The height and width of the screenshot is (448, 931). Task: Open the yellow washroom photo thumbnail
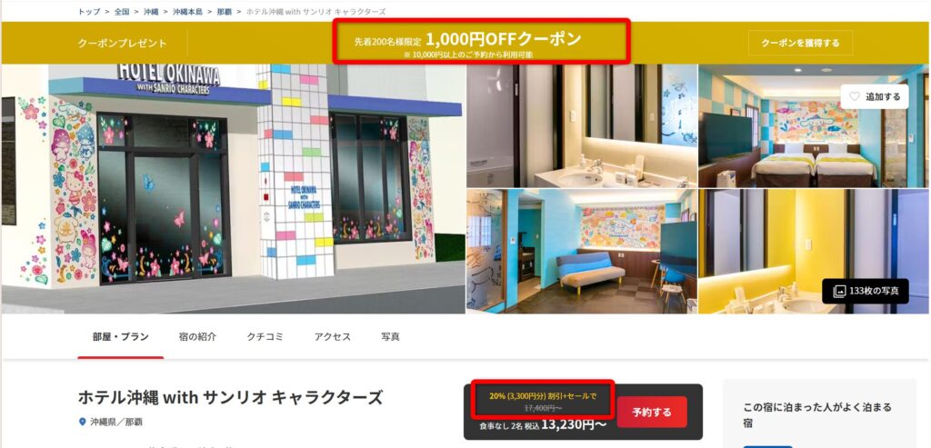(812, 251)
